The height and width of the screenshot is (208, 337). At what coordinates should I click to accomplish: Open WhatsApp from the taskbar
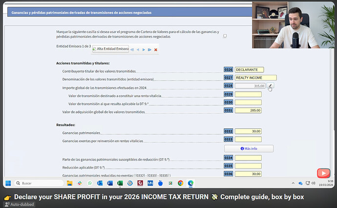[x=90, y=183]
